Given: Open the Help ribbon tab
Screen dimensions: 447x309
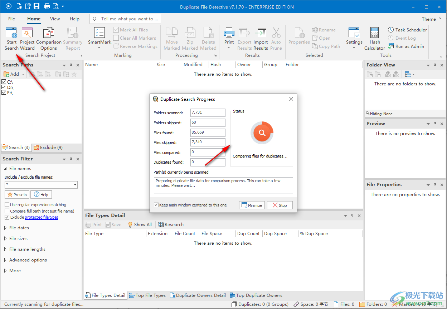Looking at the screenshot, I should tap(74, 19).
